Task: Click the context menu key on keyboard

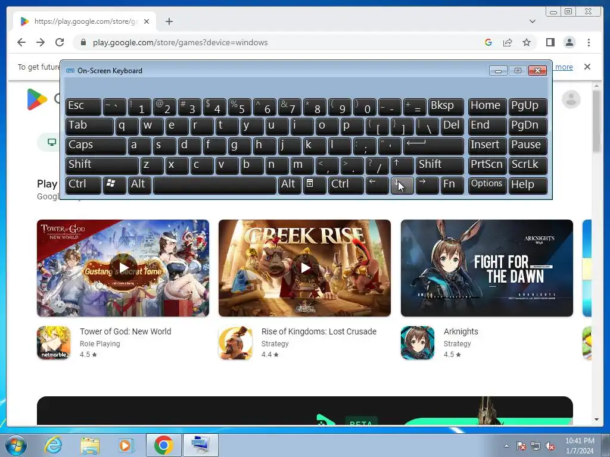Action: [x=315, y=185]
